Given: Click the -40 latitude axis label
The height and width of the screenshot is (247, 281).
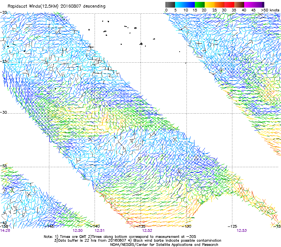Looking at the screenshot, I should tap(3, 223).
